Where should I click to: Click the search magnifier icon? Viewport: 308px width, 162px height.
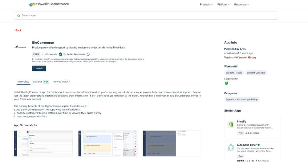(x=19, y=16)
